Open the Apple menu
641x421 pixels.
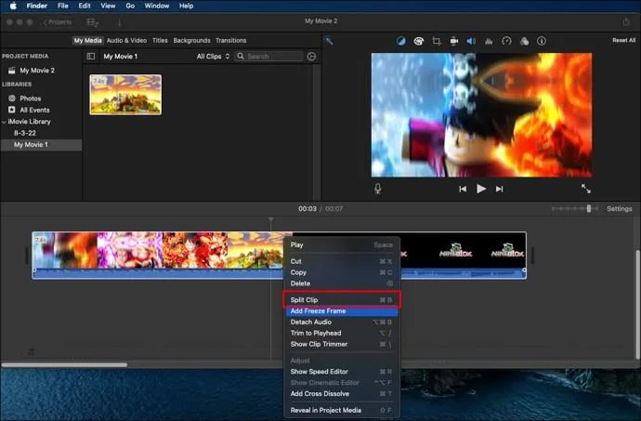pos(13,6)
